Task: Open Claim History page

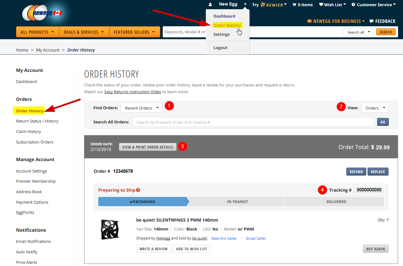Action: (28, 131)
